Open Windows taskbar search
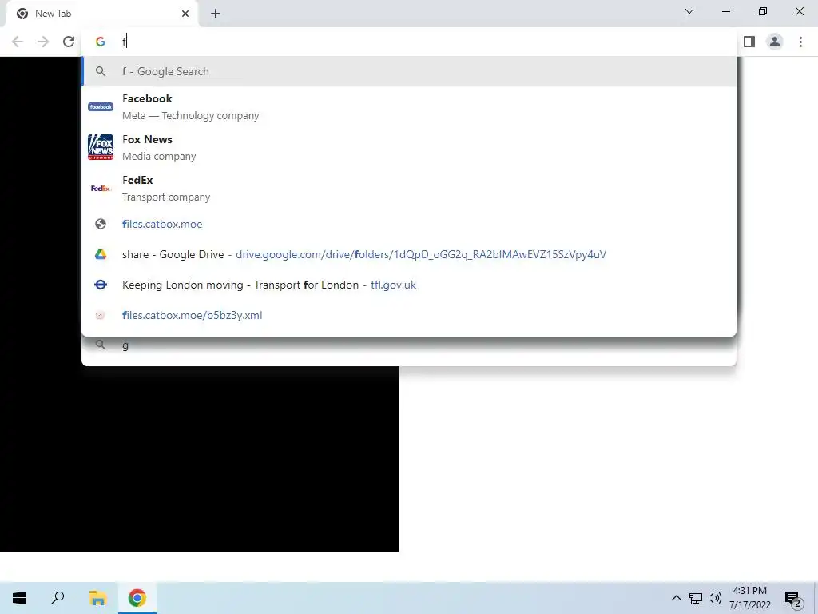The image size is (818, 614). click(x=58, y=598)
